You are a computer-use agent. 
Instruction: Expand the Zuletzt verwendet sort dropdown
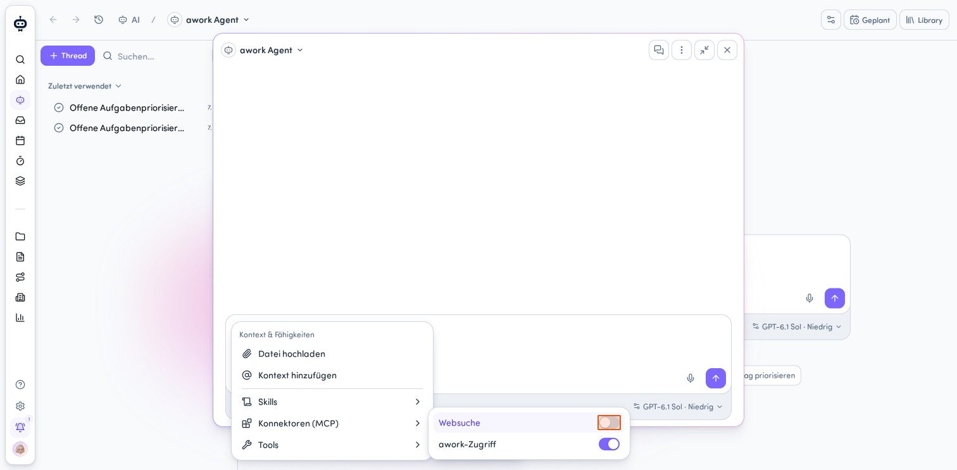(x=85, y=86)
